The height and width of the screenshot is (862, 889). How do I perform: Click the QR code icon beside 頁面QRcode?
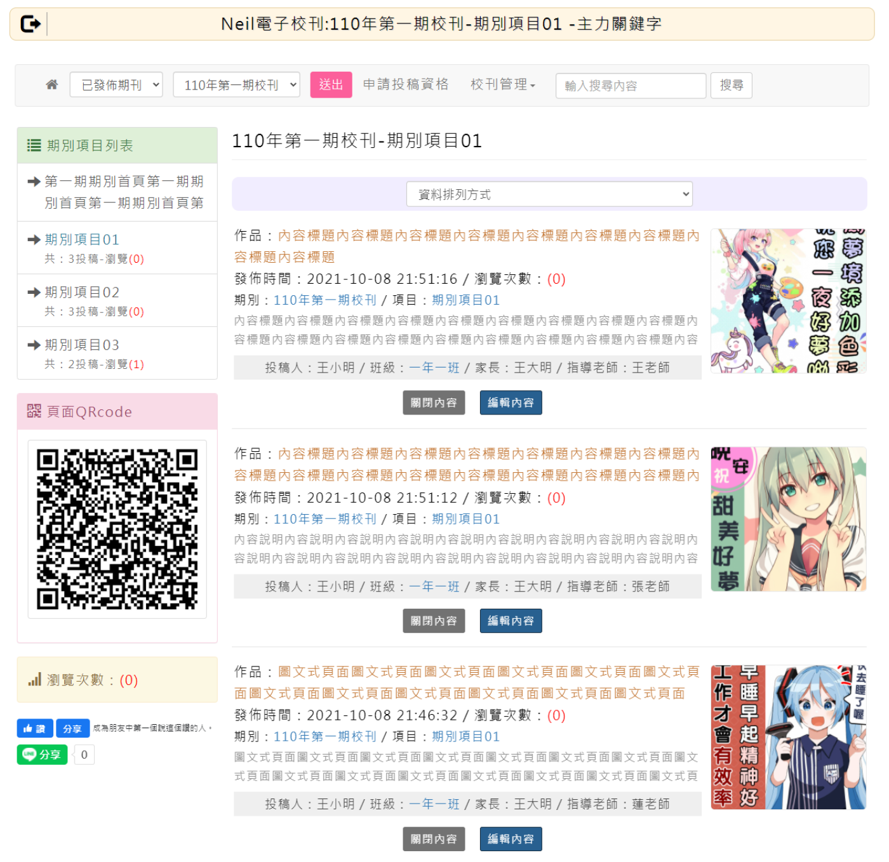pyautogui.click(x=34, y=411)
